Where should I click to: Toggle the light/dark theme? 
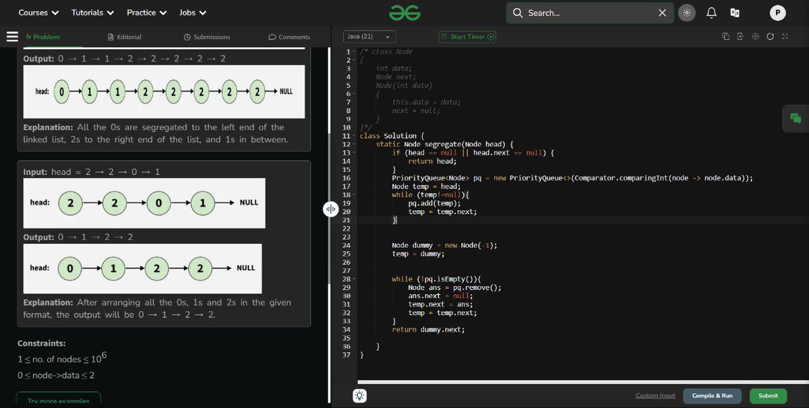[687, 13]
